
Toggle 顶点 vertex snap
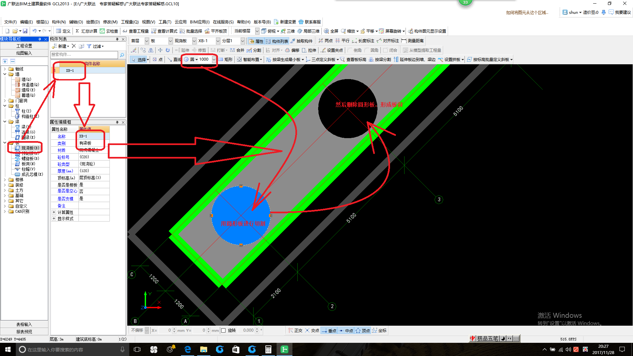pos(363,330)
